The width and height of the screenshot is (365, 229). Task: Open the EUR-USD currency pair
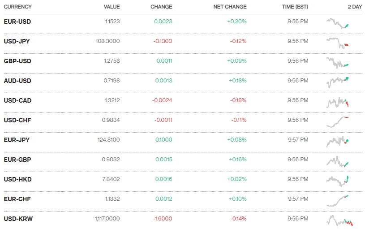pos(17,22)
